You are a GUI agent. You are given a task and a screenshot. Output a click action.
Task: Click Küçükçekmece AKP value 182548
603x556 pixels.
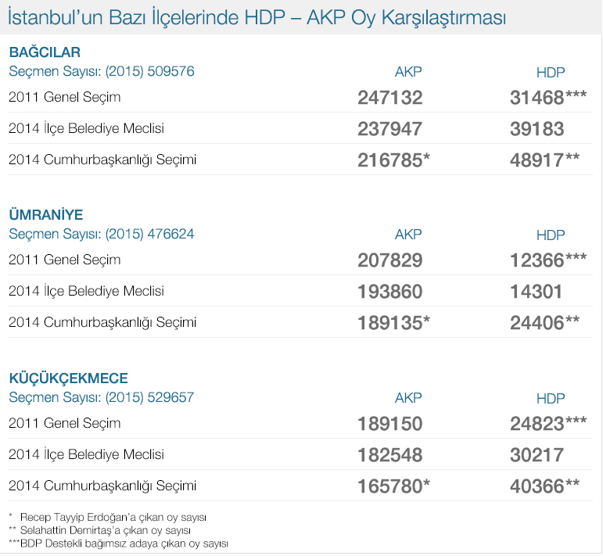click(x=390, y=455)
